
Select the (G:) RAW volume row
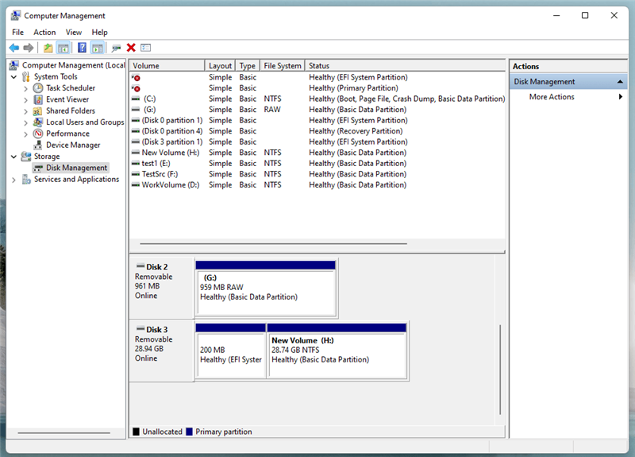pos(317,110)
